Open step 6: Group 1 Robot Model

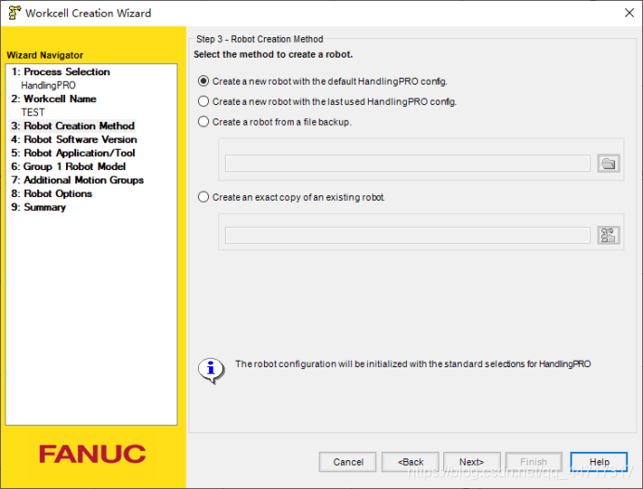pyautogui.click(x=69, y=166)
